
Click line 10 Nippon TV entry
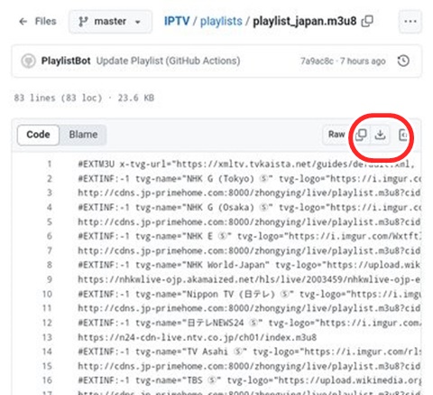pyautogui.click(x=249, y=294)
